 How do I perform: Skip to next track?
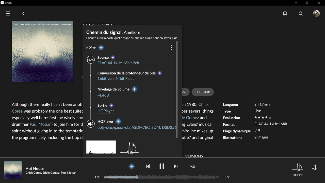click(175, 166)
